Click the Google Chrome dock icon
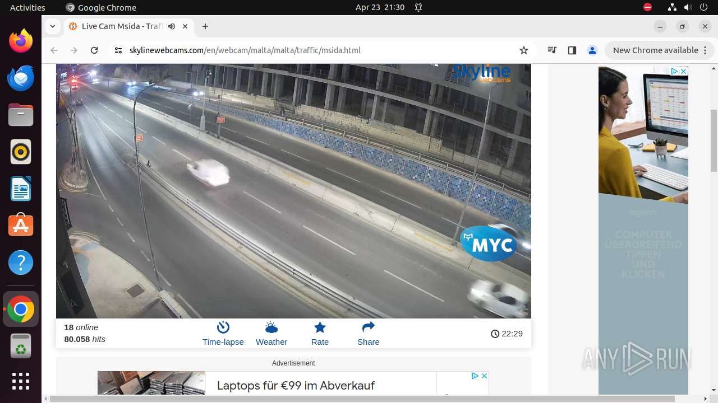The width and height of the screenshot is (718, 403). click(21, 309)
